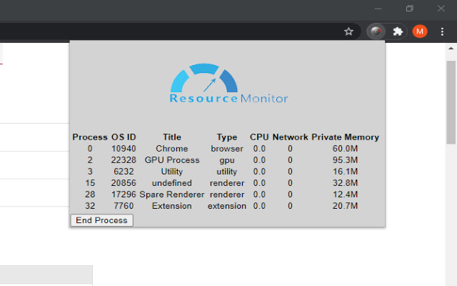This screenshot has width=457, height=286.
Task: Click the CPU column header
Action: pos(259,137)
